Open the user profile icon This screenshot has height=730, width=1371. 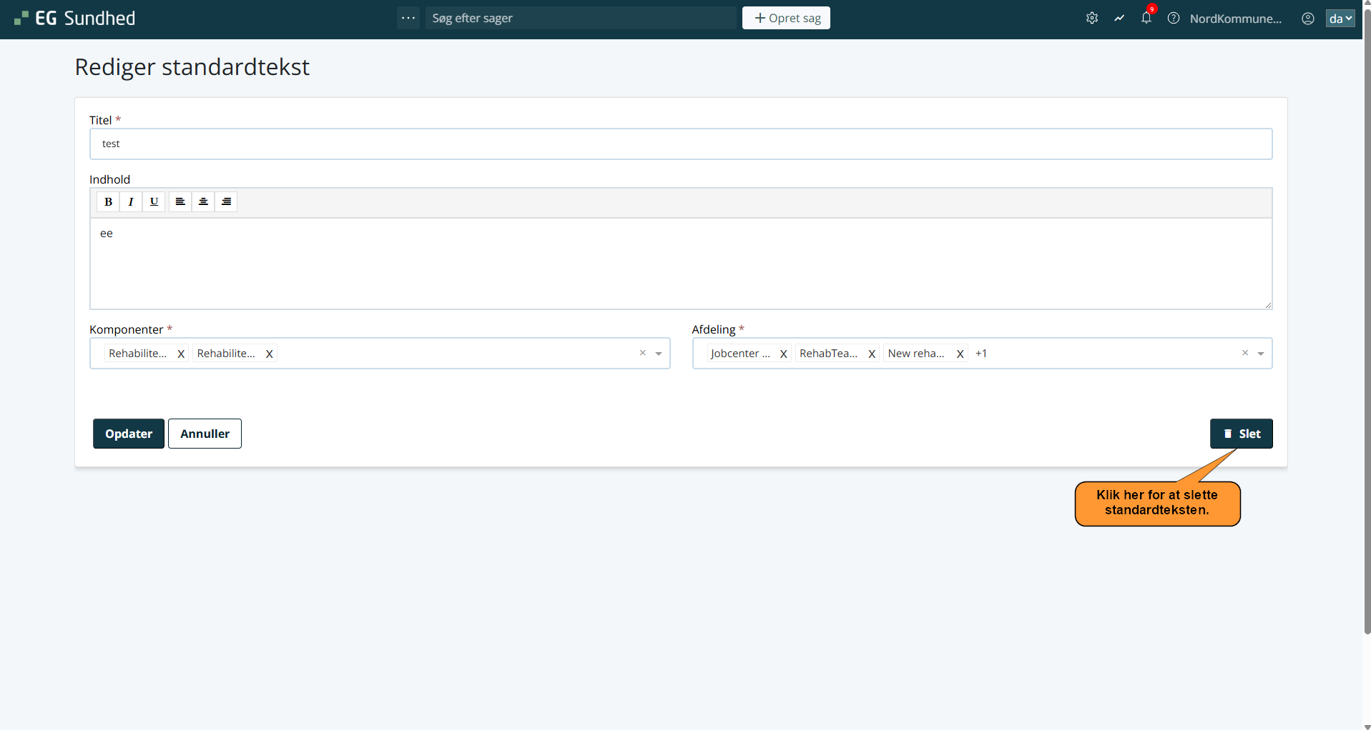pos(1307,19)
